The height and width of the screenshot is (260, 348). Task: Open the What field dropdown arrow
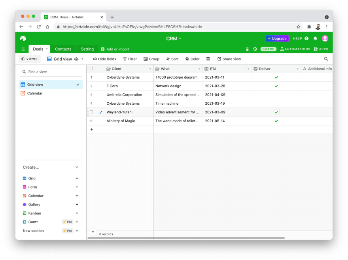(199, 69)
